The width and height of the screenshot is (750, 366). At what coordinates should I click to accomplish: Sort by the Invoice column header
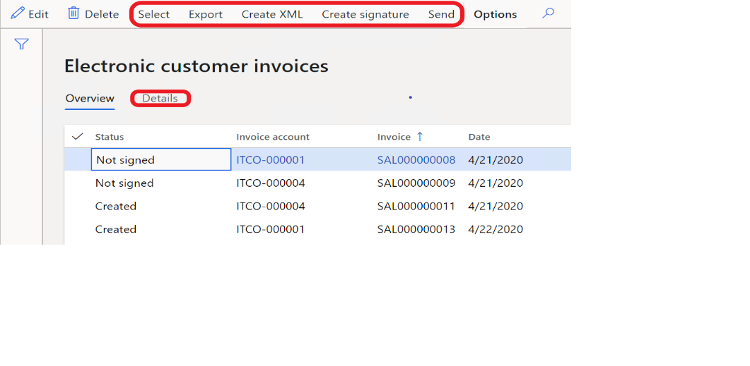pos(394,137)
